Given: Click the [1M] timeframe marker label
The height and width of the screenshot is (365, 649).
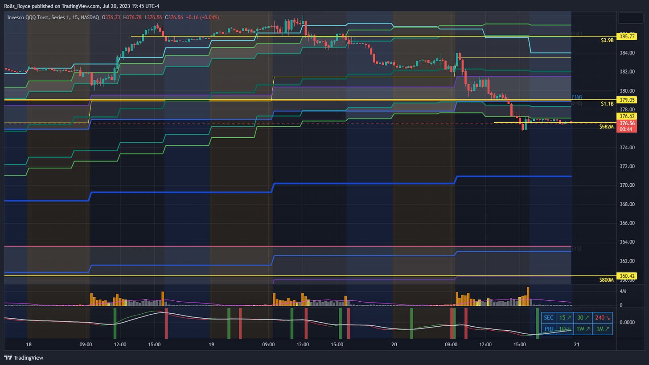Looking at the screenshot, I should point(577,97).
